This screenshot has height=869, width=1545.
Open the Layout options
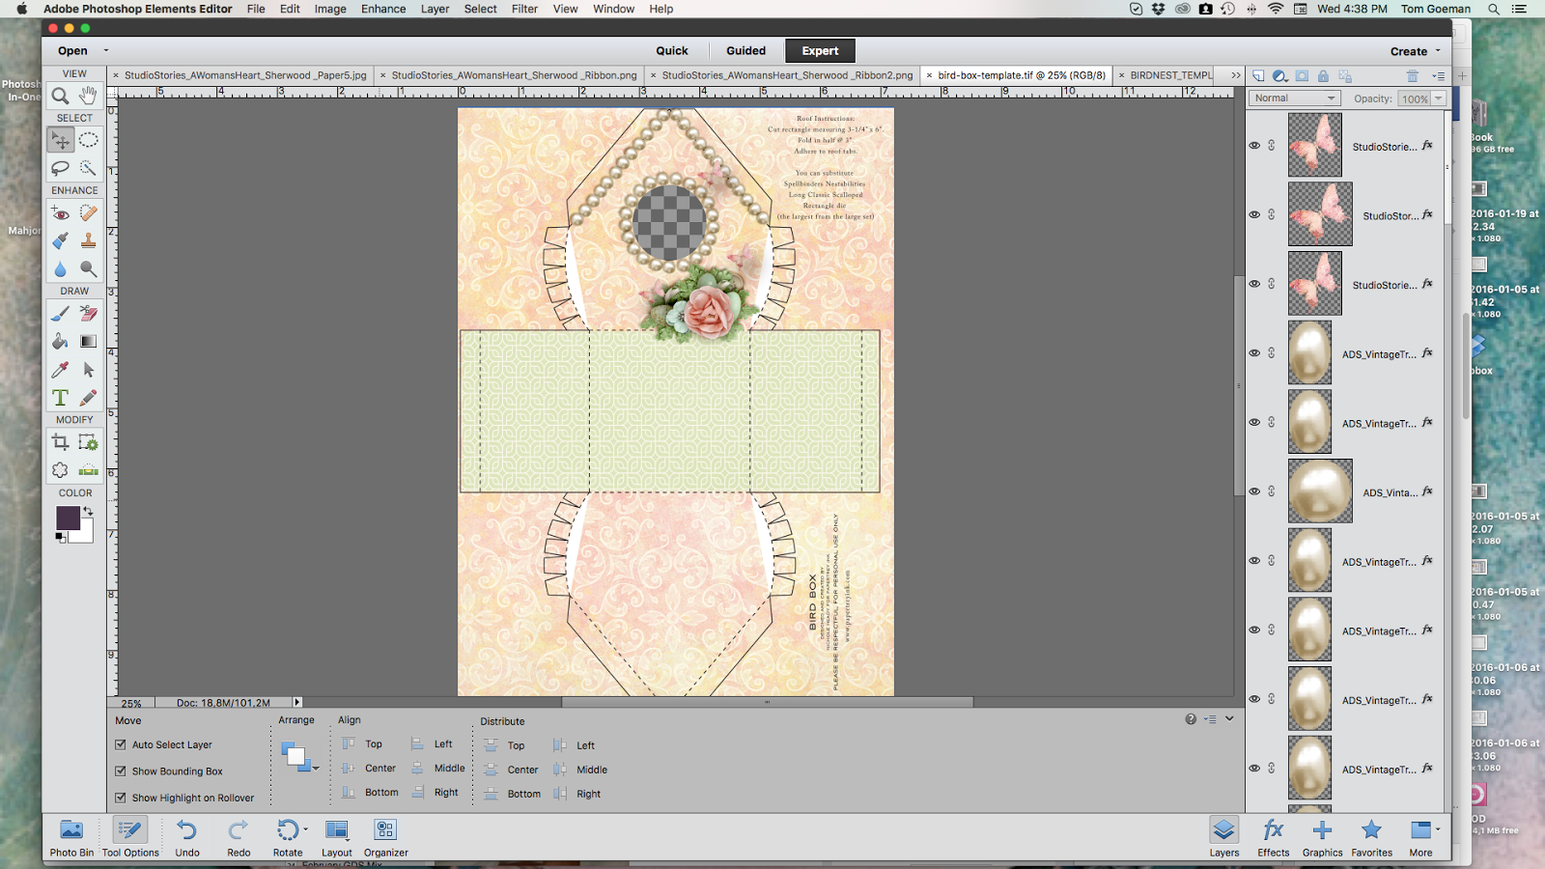(x=336, y=837)
